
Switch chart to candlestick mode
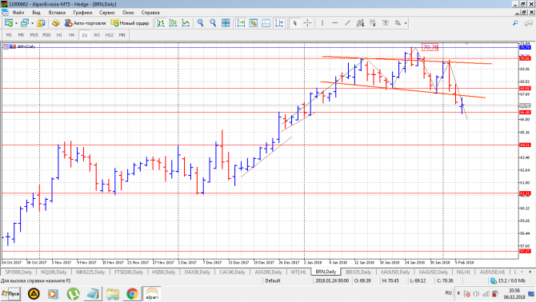(x=173, y=23)
